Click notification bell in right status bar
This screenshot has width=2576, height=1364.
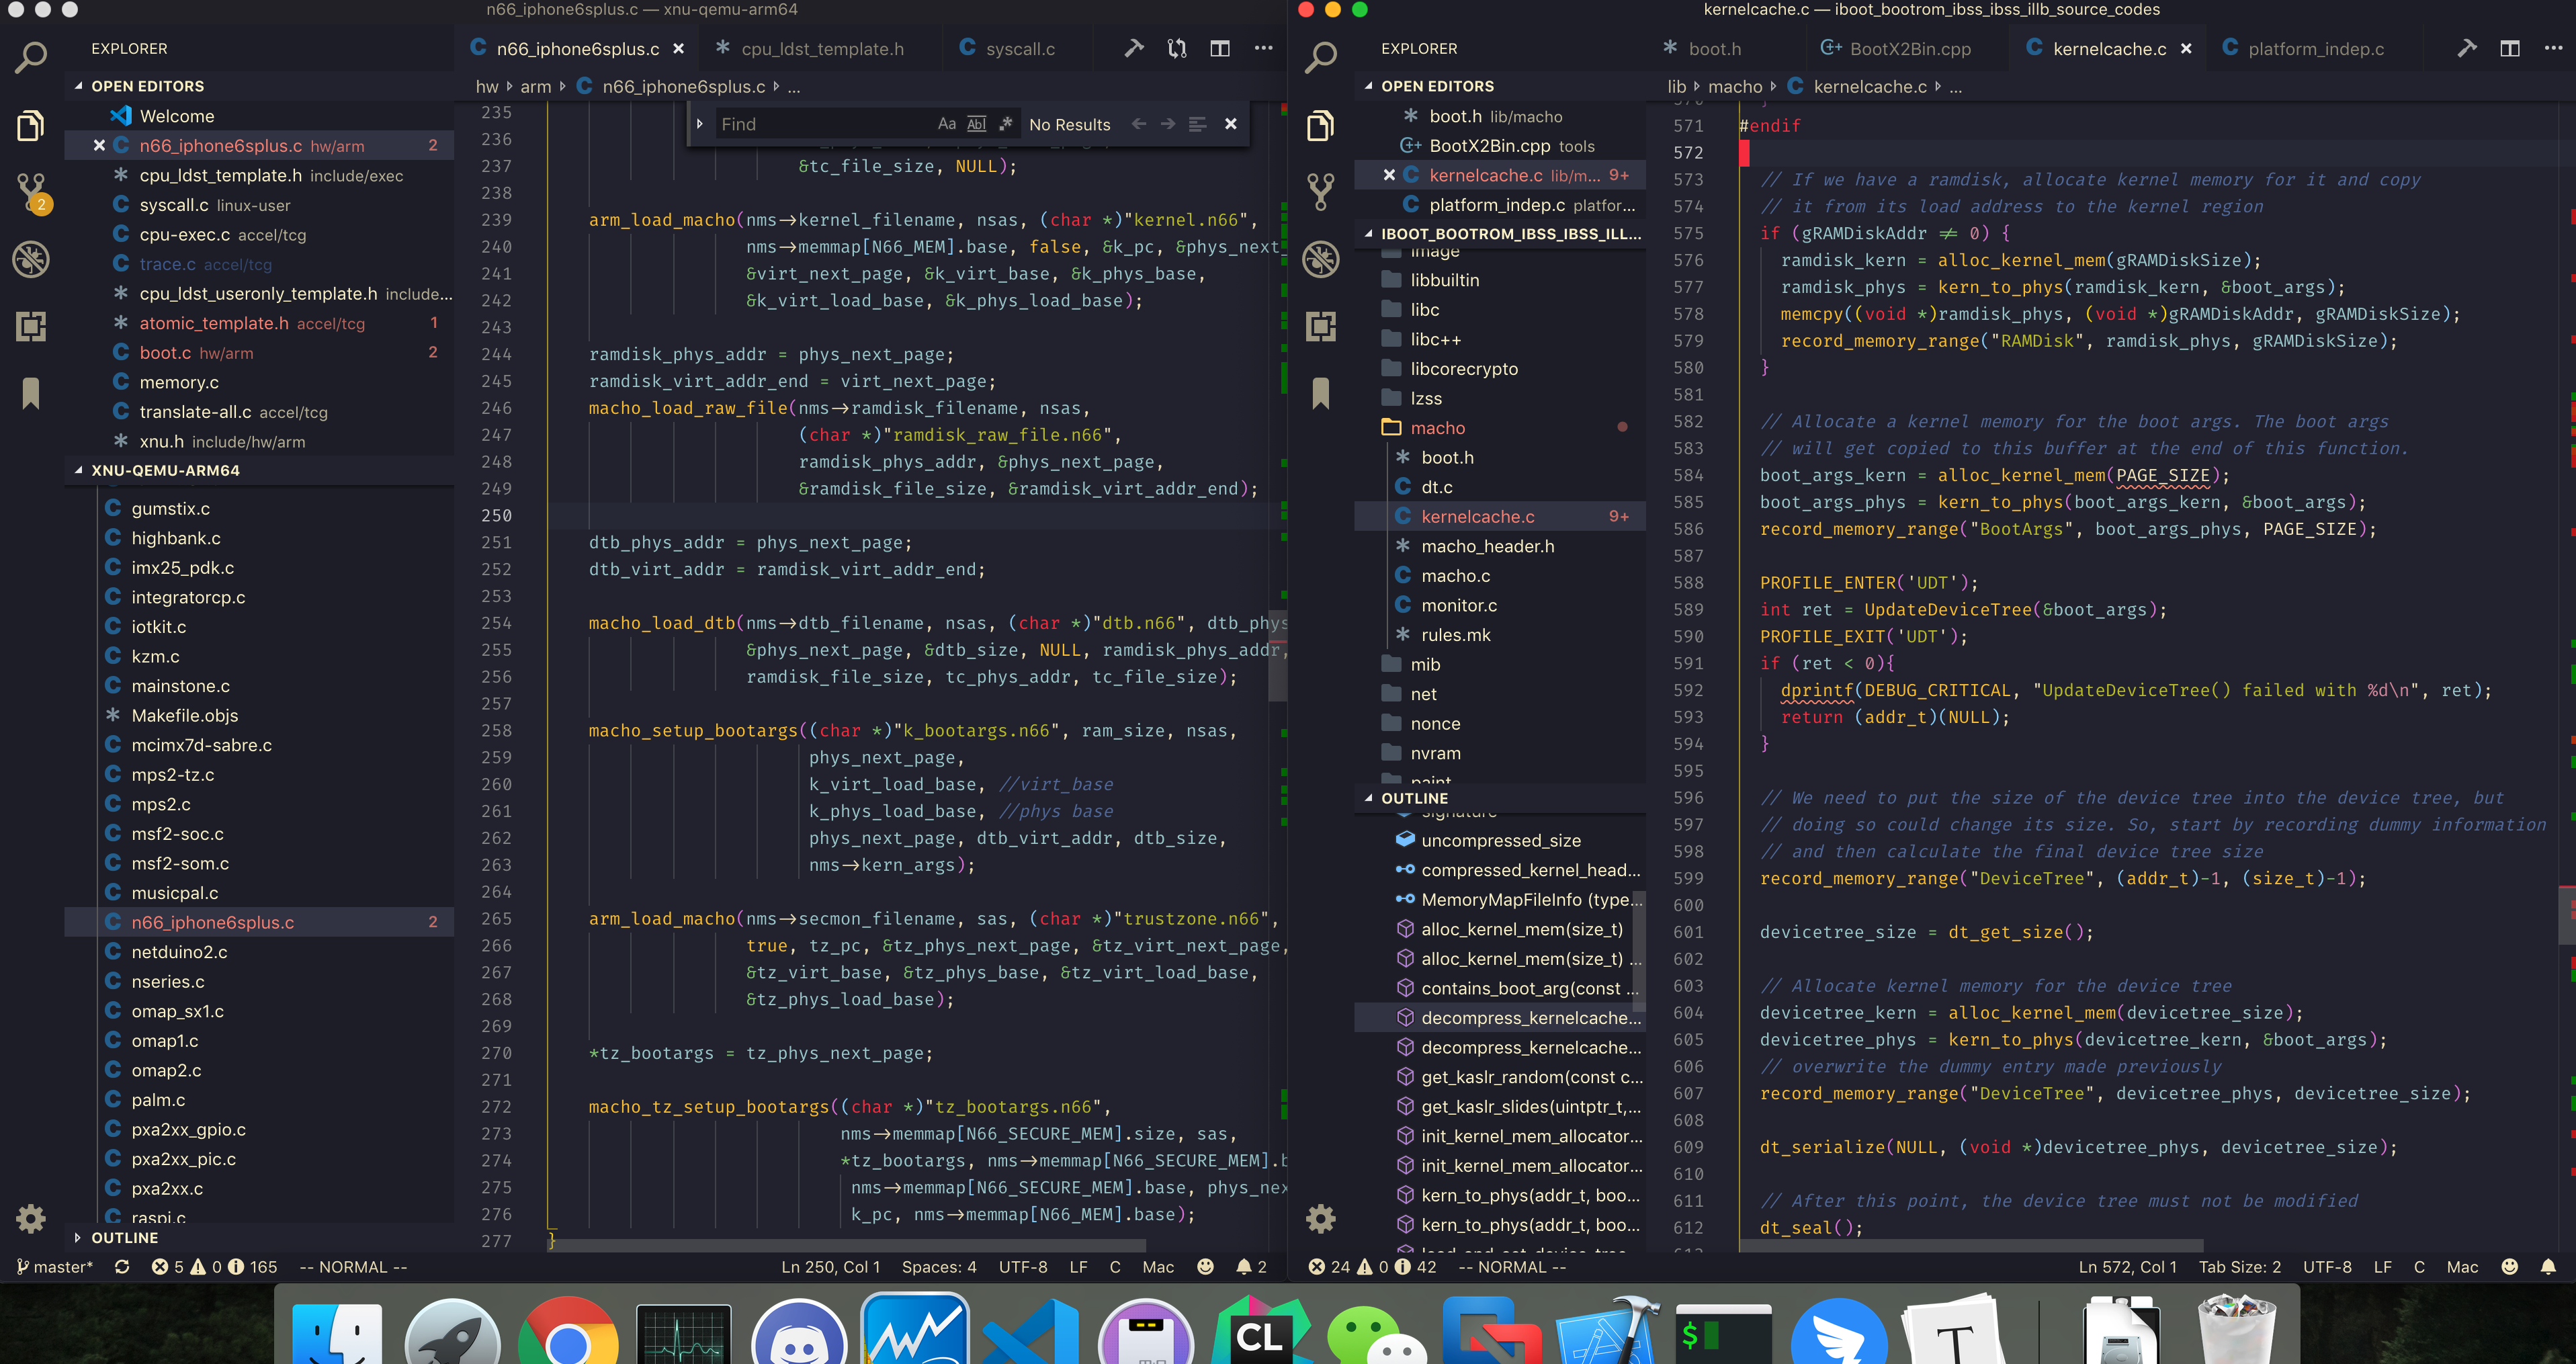coord(2547,1267)
